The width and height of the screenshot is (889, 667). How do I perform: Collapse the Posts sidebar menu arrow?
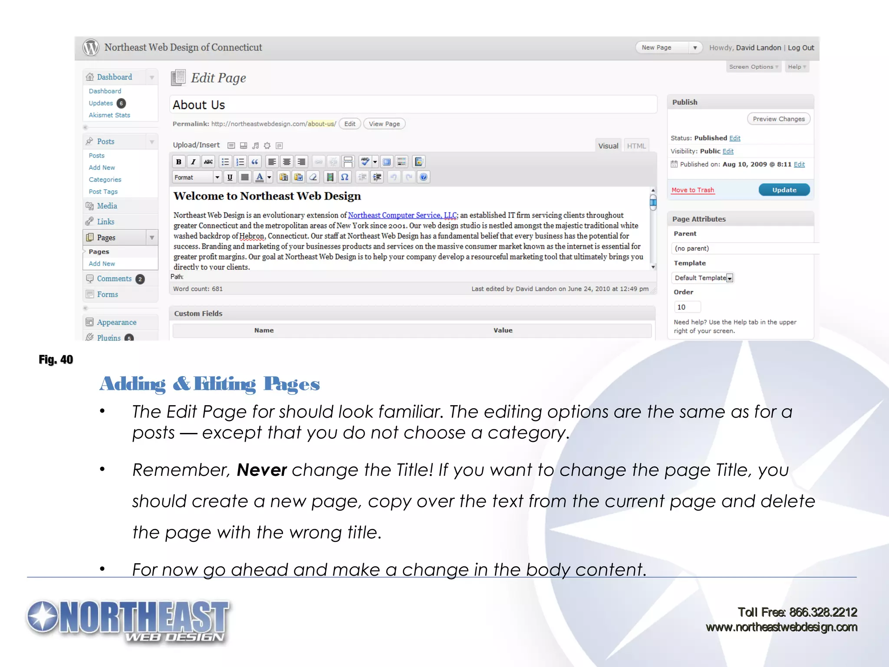click(x=152, y=142)
